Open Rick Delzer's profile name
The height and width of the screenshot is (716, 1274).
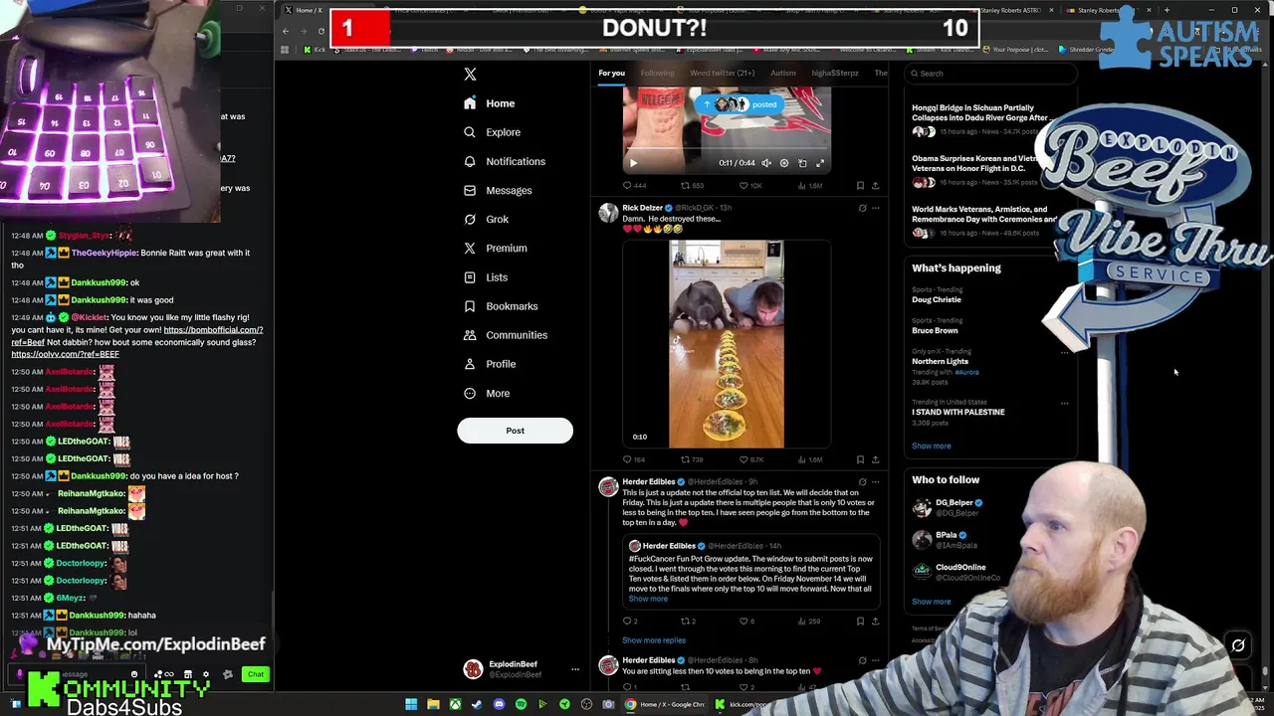tap(642, 208)
